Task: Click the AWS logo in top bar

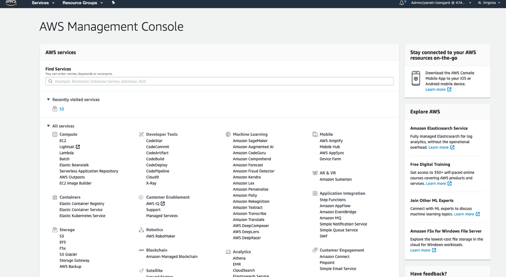Action: pos(11,3)
